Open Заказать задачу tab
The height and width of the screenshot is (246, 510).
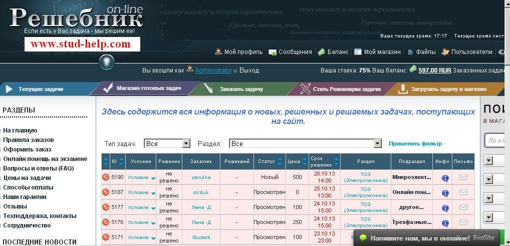coord(241,89)
